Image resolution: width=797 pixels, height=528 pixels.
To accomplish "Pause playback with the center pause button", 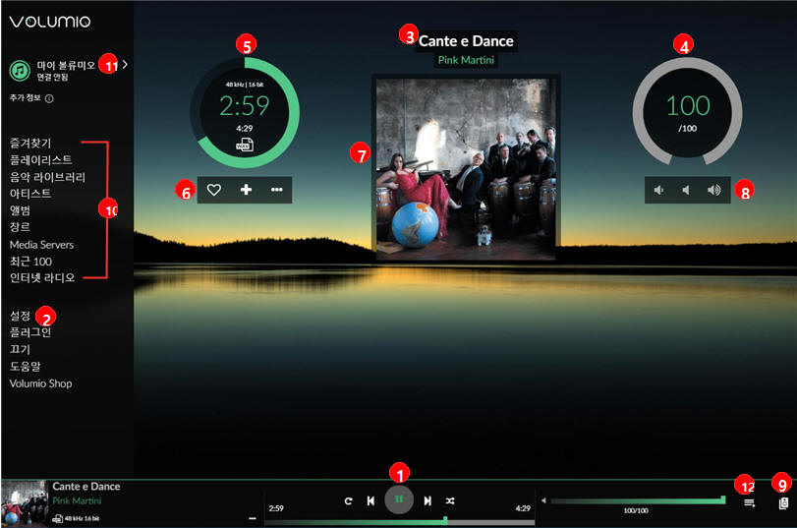I will click(x=399, y=499).
